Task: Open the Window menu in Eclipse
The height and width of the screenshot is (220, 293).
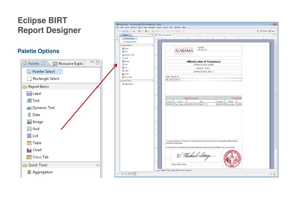Action: click(178, 27)
